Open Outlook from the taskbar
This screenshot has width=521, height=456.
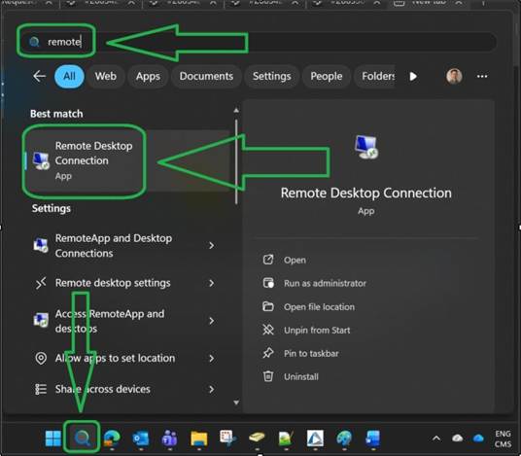pos(141,438)
